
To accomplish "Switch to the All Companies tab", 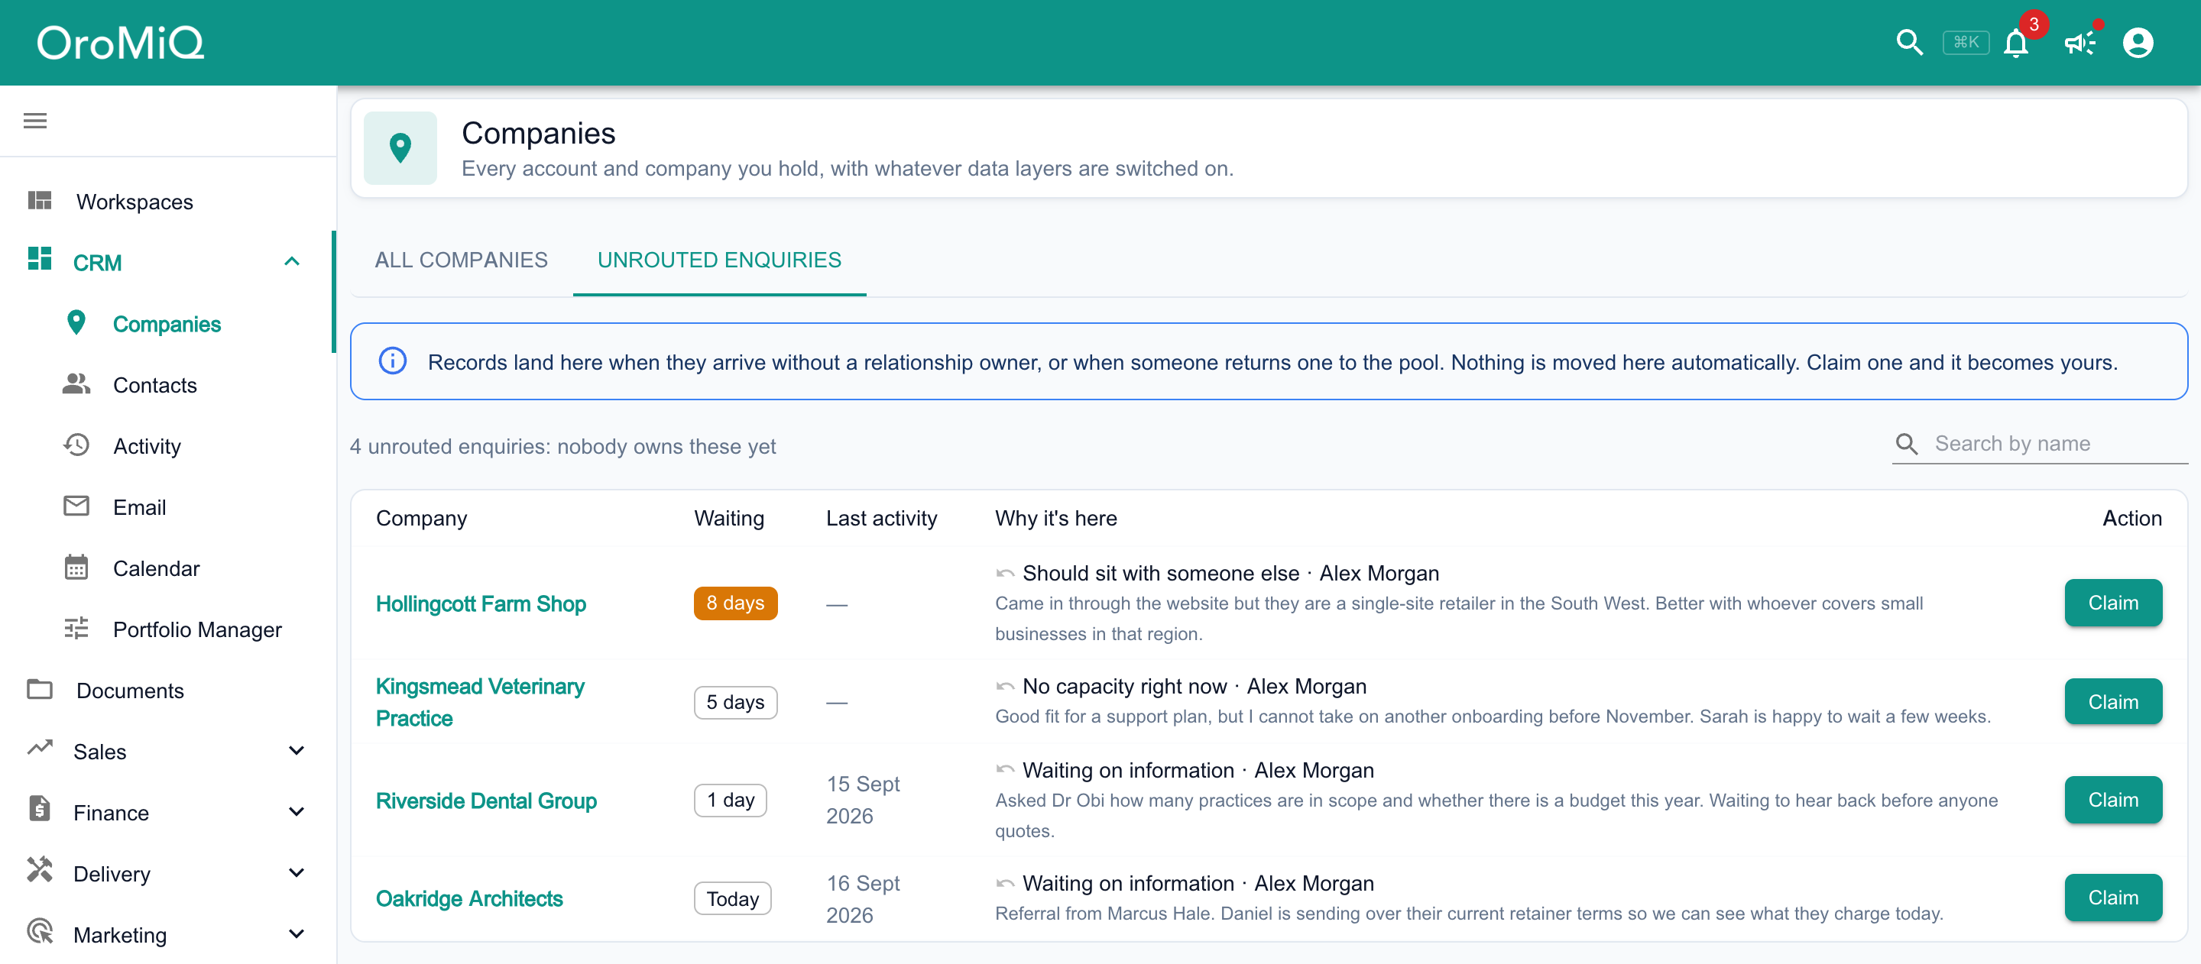I will 461,260.
